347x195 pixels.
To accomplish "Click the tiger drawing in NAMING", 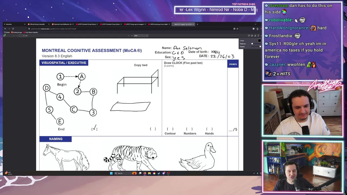I will (130, 158).
